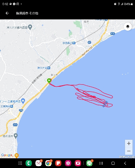Zoom out with the minus button
This screenshot has height=168, width=135.
(129, 151)
